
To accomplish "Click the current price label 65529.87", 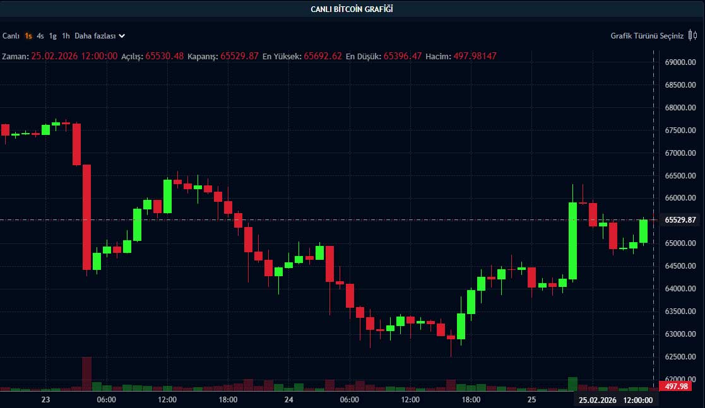I will (680, 220).
